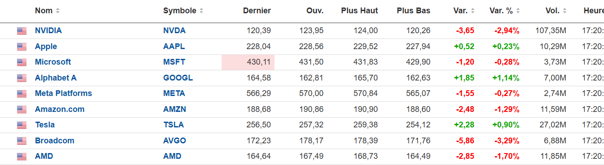Open the Amazon.com stock page
The height and width of the screenshot is (165, 604).
(60, 109)
